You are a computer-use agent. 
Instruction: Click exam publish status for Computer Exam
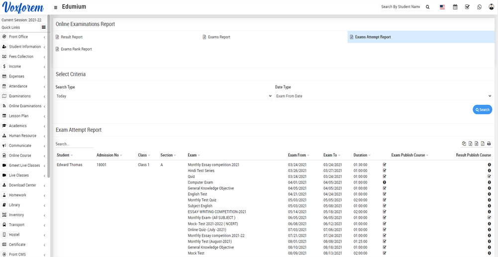click(x=385, y=182)
